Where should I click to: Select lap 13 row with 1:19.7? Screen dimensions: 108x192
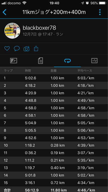click(x=54, y=168)
